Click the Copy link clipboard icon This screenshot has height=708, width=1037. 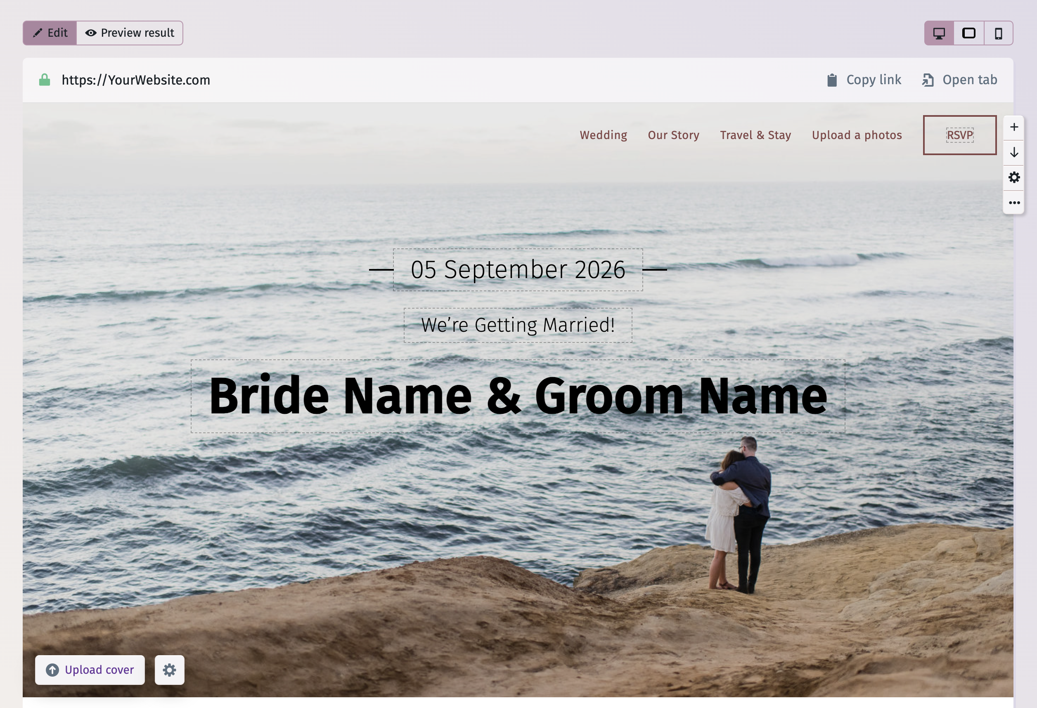click(x=832, y=80)
